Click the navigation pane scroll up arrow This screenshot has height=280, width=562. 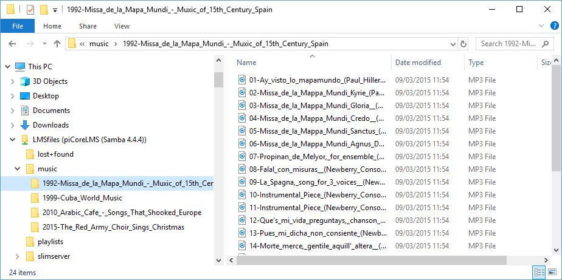tap(218, 61)
